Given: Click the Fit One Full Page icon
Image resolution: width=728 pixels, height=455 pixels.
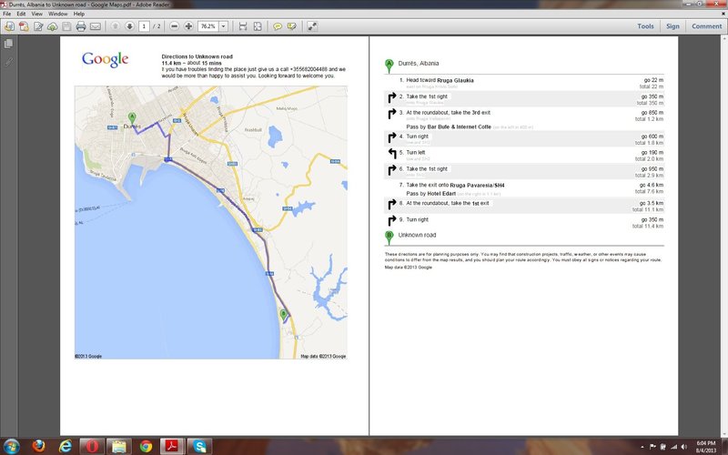Looking at the screenshot, I should 258,26.
